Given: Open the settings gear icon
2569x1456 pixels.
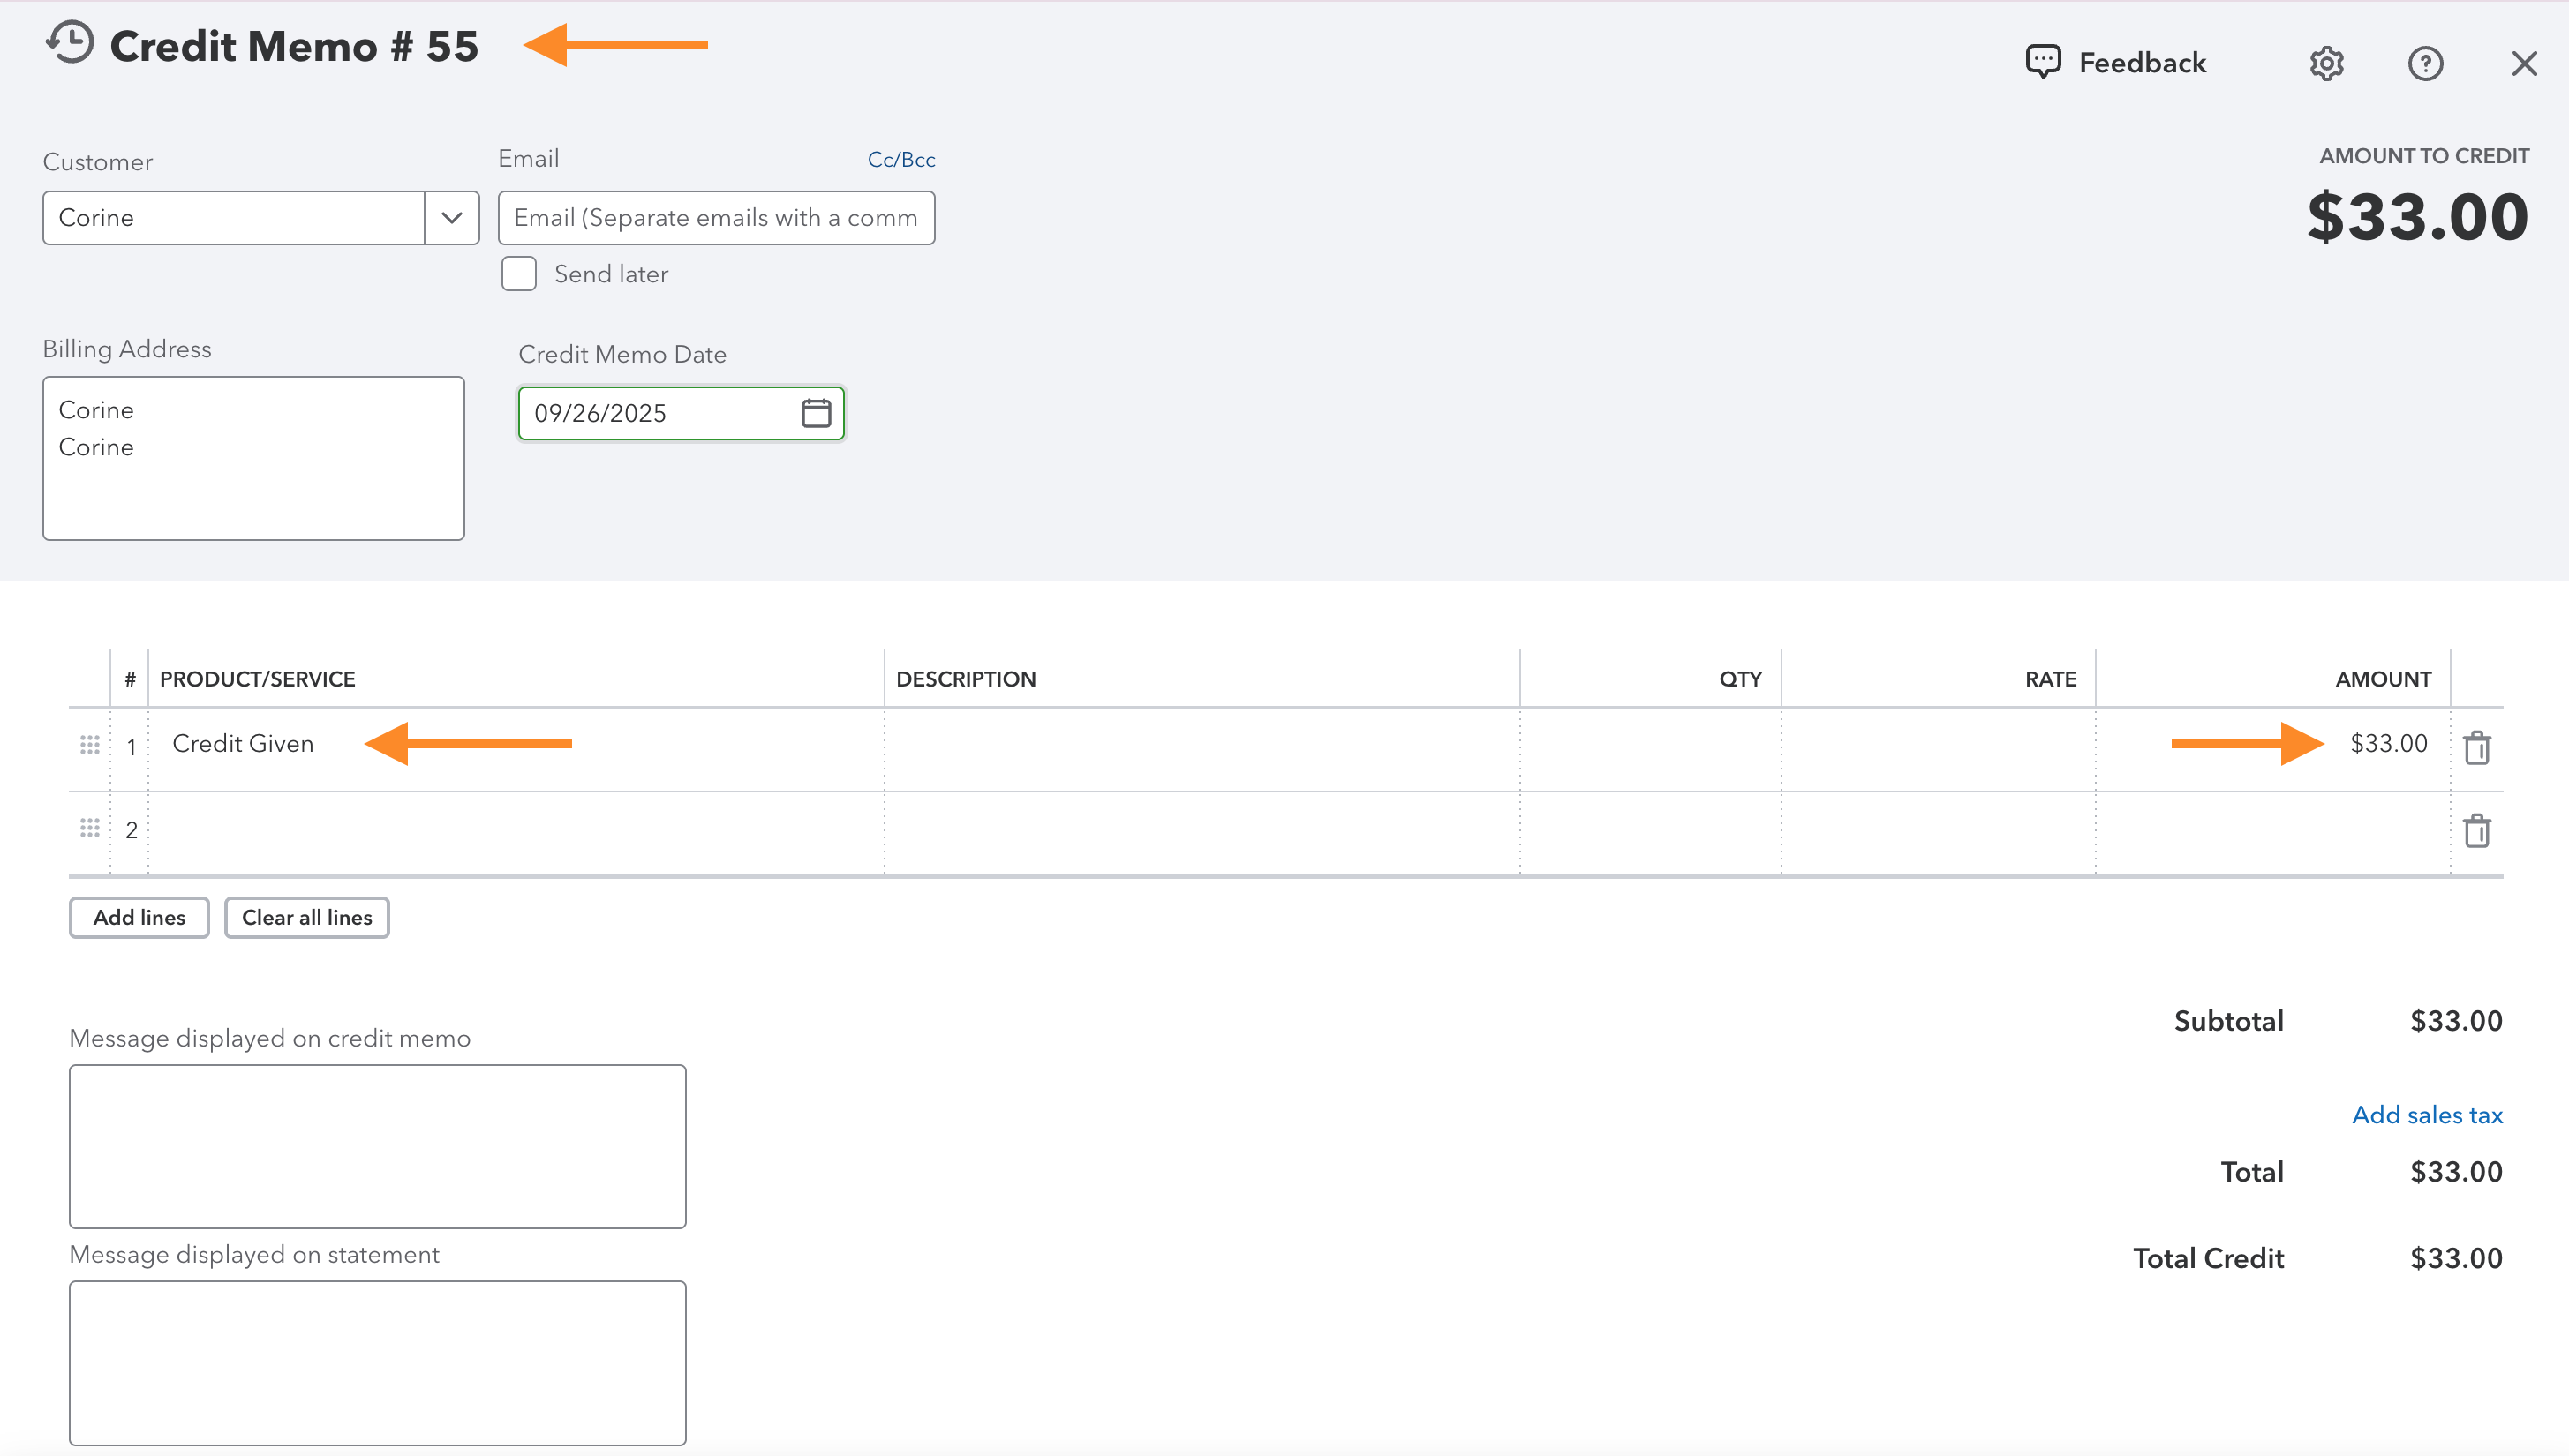Looking at the screenshot, I should (2326, 63).
